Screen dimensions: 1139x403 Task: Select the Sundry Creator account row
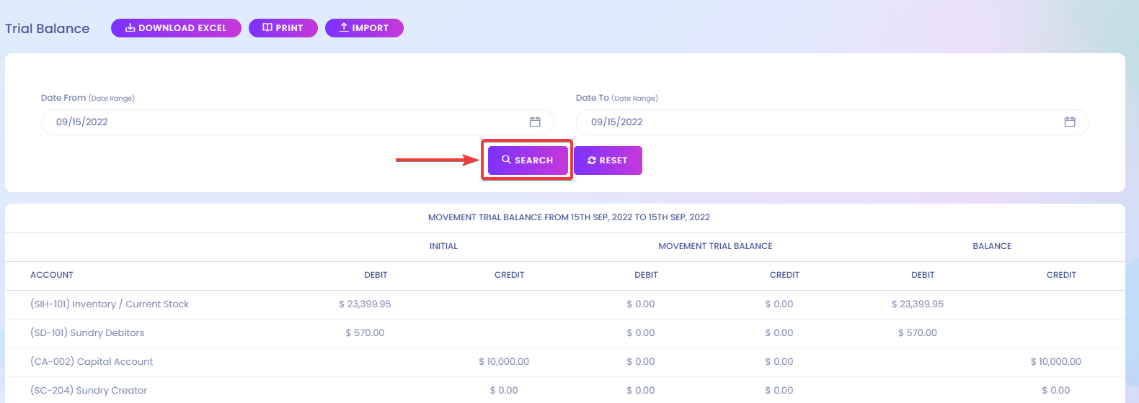[x=565, y=390]
